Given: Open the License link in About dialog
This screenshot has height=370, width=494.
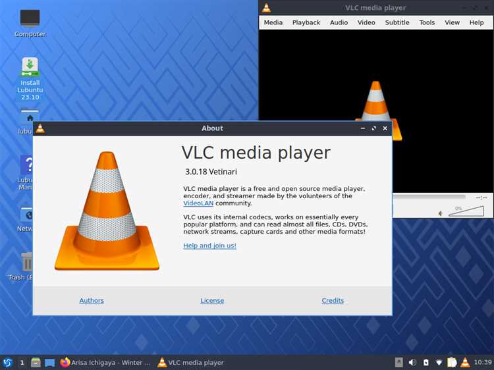Looking at the screenshot, I should coord(212,300).
